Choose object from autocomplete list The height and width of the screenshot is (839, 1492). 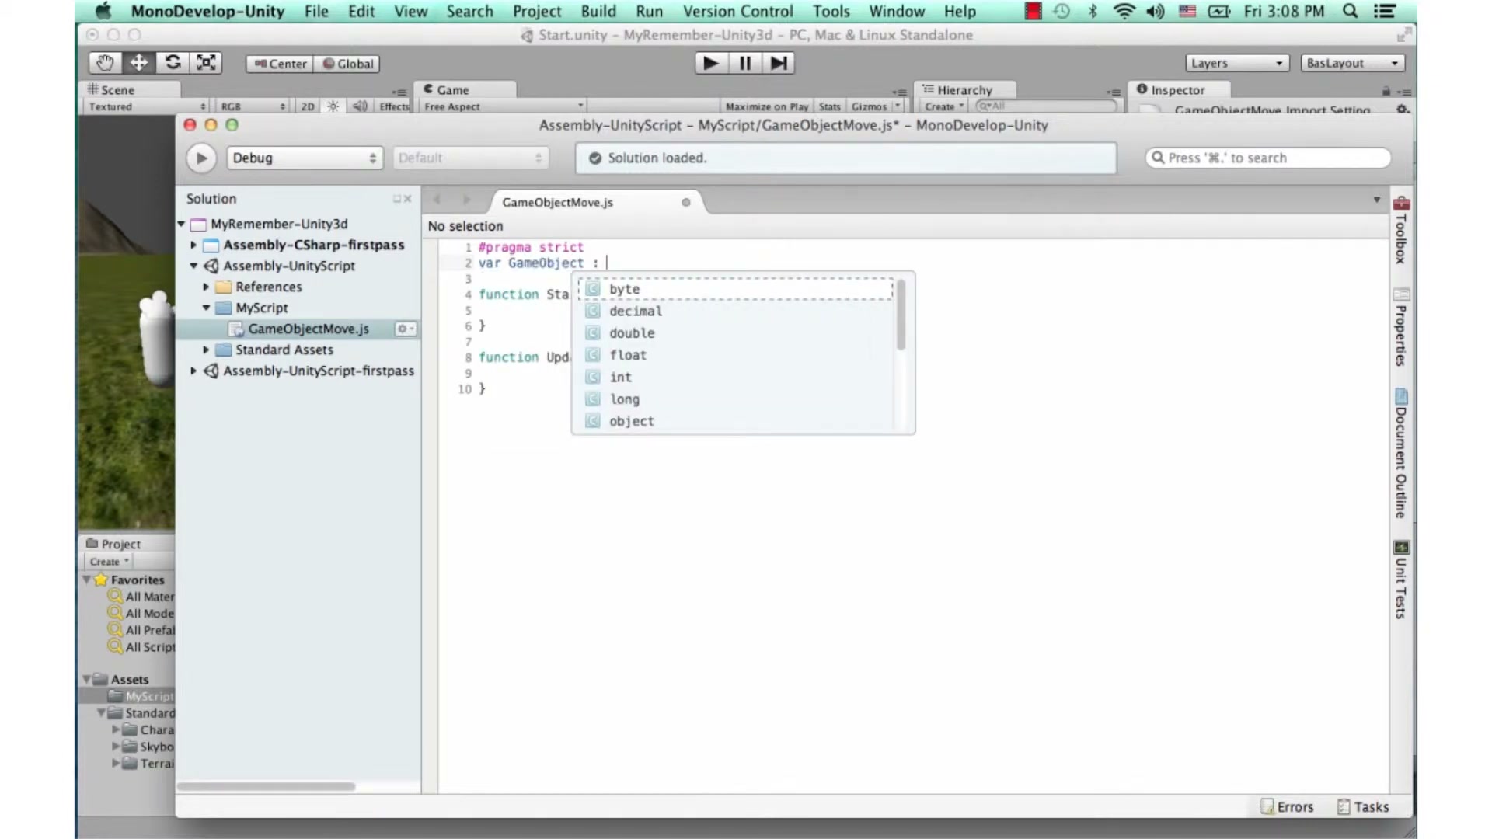click(736, 421)
